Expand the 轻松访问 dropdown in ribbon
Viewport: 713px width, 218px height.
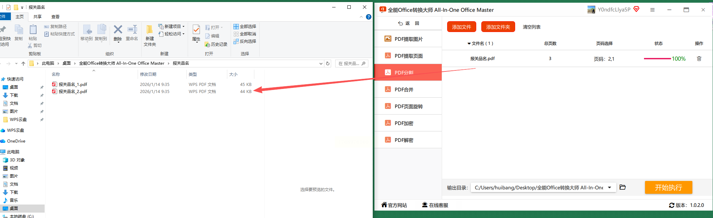coord(184,34)
